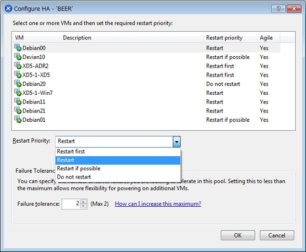Click the Debian01 VM icon
The width and height of the screenshot is (306, 252).
point(18,120)
